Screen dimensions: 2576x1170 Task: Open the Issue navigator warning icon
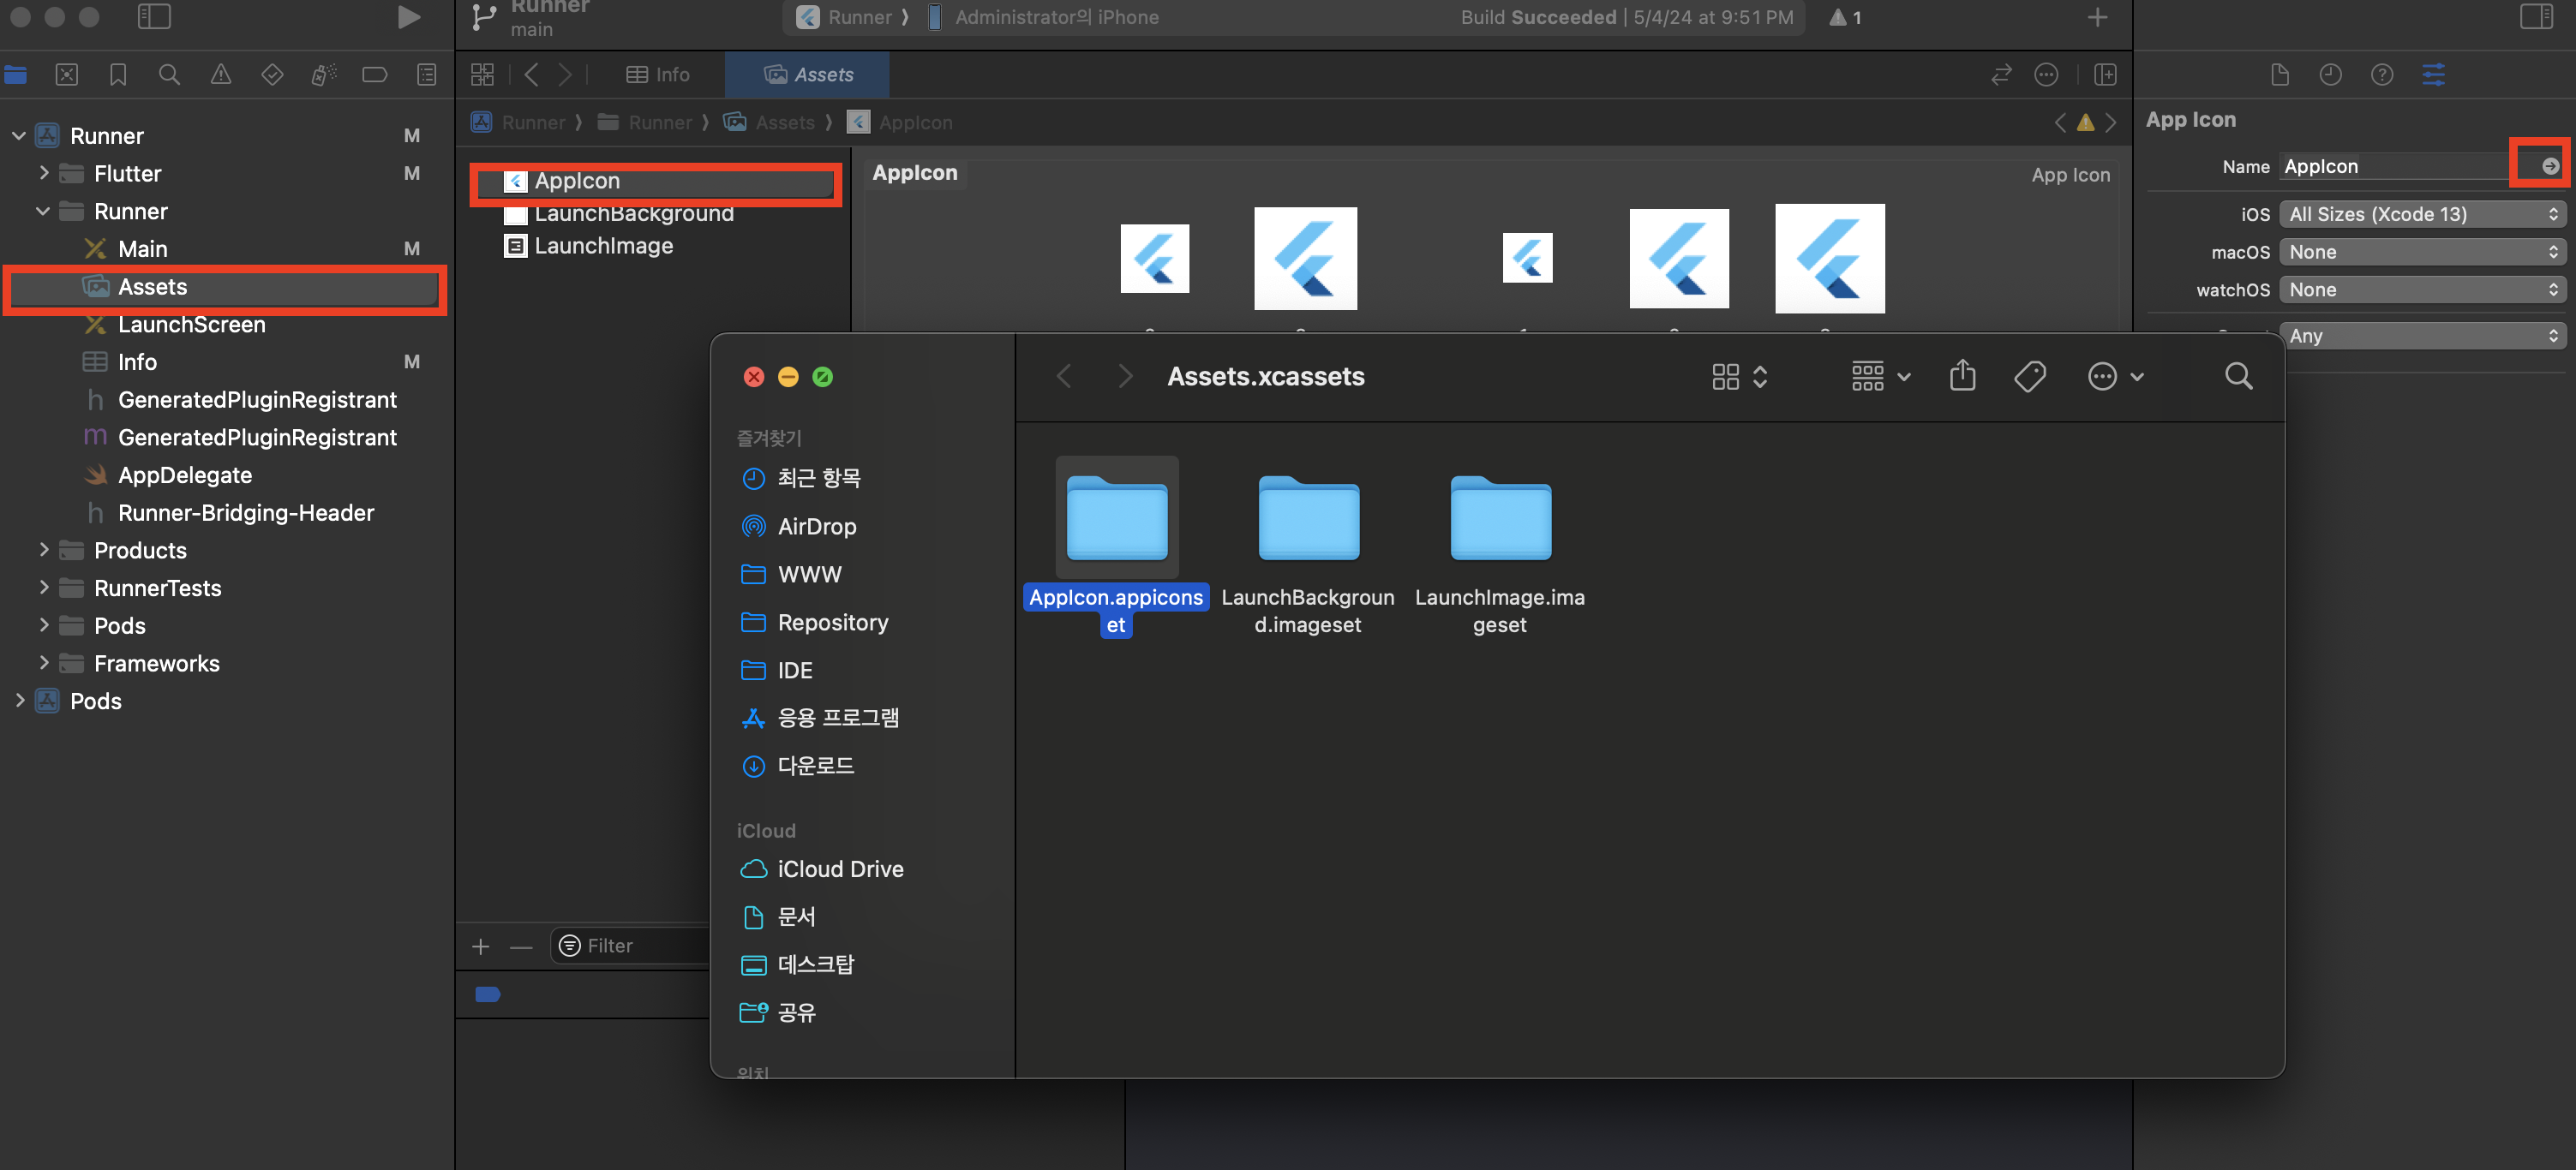(x=220, y=75)
